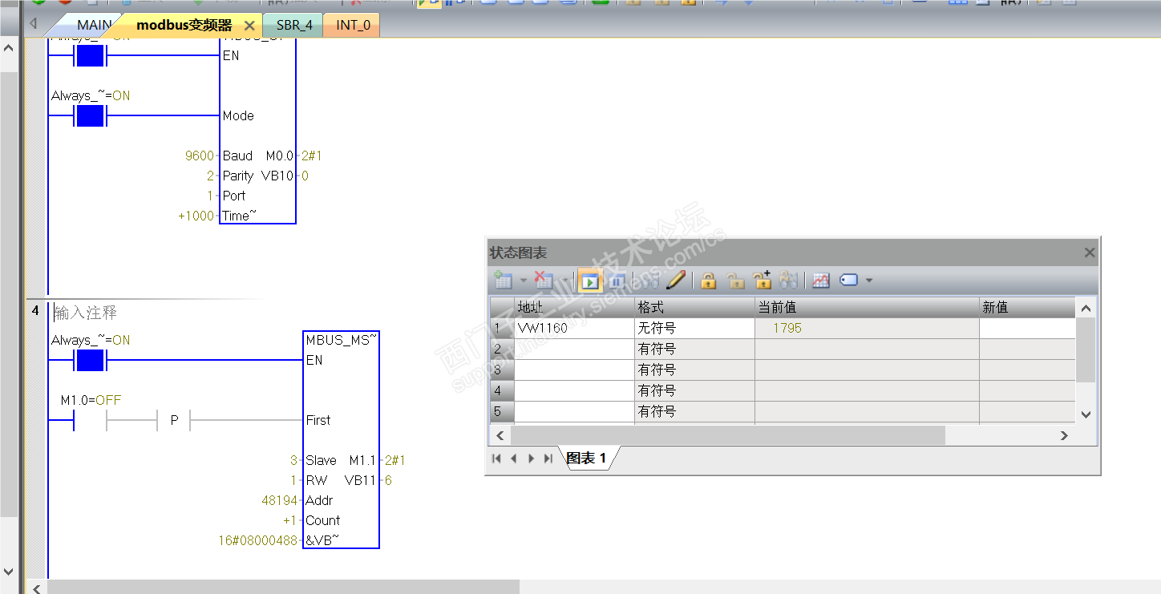Jump to first chart tab with navigation arrow
The height and width of the screenshot is (594, 1161).
[496, 459]
